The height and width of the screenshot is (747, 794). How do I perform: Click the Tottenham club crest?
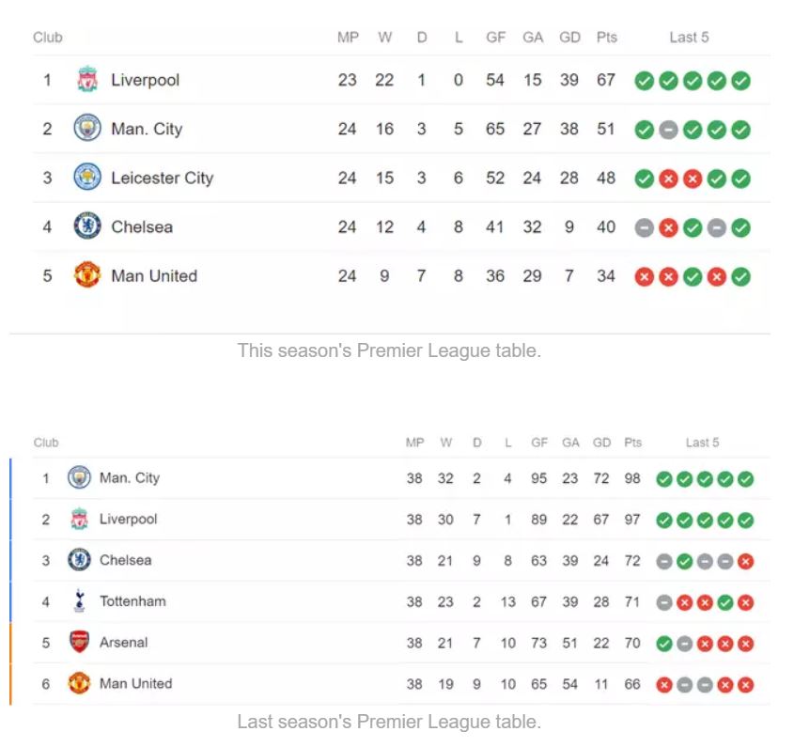coord(79,601)
